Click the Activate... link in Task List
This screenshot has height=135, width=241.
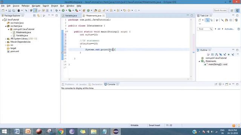coord(229,29)
